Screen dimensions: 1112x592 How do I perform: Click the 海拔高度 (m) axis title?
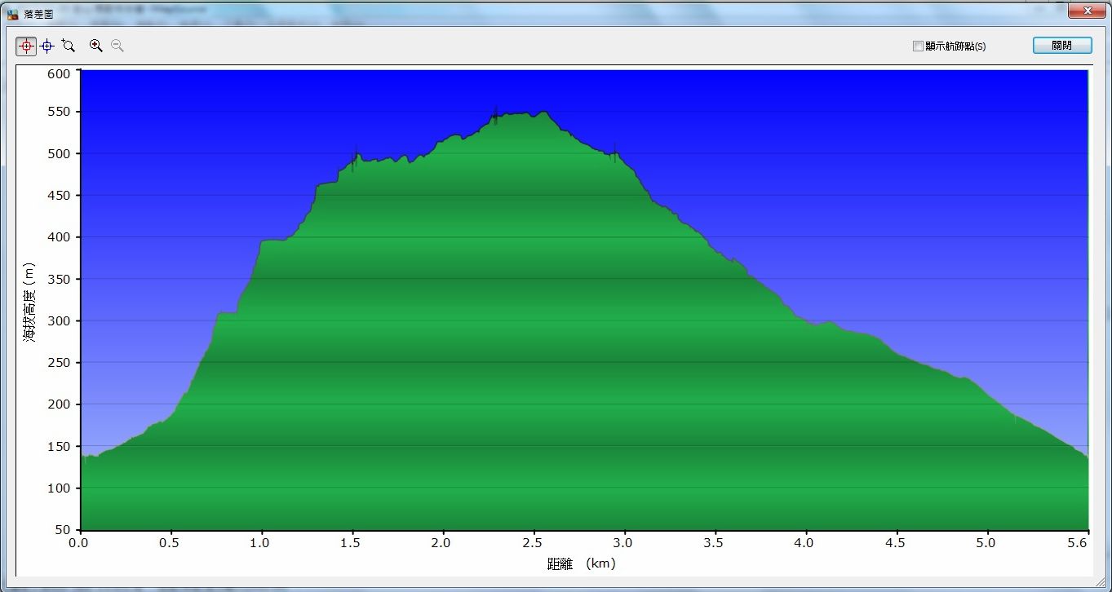29,301
